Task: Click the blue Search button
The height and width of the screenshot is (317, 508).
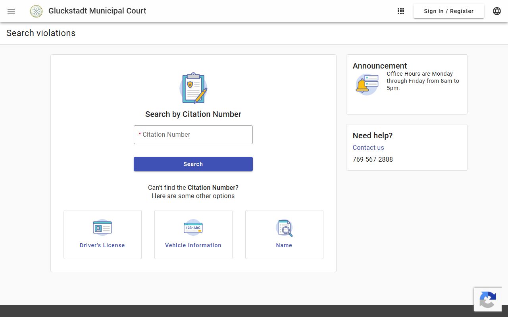Action: point(193,164)
